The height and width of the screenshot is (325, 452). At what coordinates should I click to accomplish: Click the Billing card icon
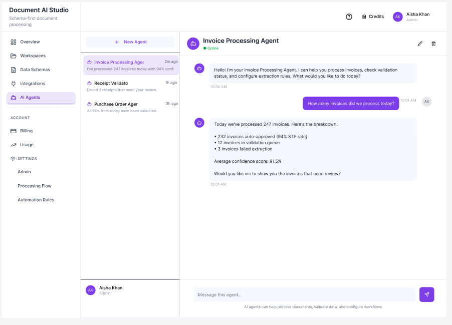tap(13, 131)
